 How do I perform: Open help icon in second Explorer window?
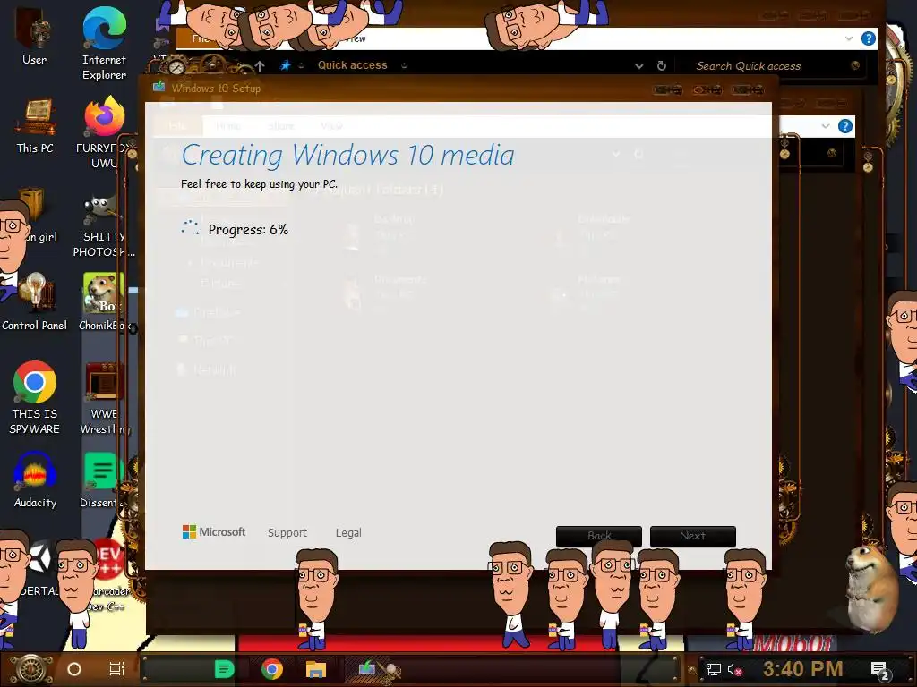[845, 126]
